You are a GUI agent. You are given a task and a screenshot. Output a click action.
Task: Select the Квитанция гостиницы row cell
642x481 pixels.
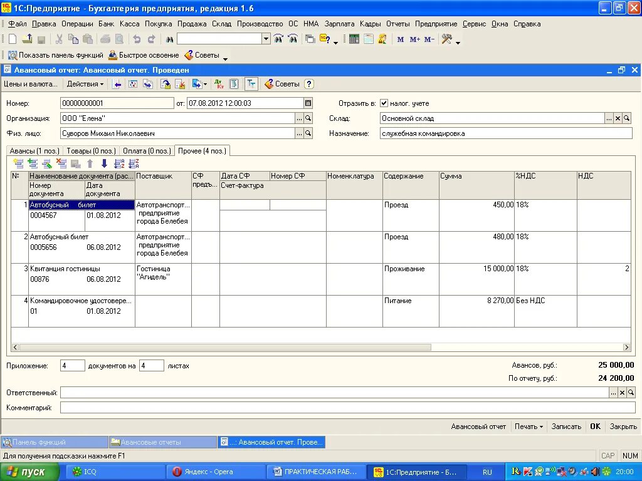[x=82, y=269]
